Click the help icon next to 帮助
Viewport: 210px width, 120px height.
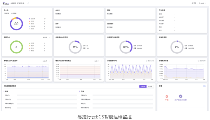point(192,3)
